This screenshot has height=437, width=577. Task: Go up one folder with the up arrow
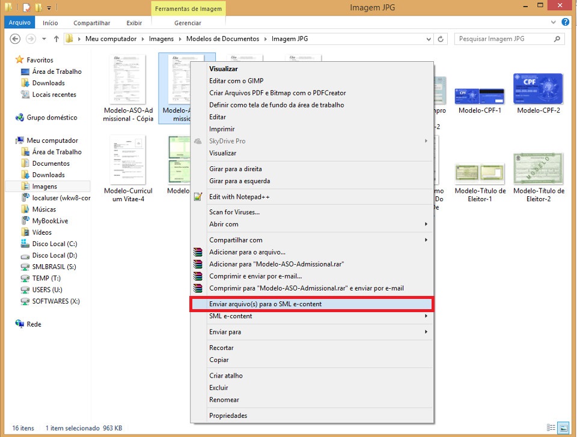tap(56, 39)
